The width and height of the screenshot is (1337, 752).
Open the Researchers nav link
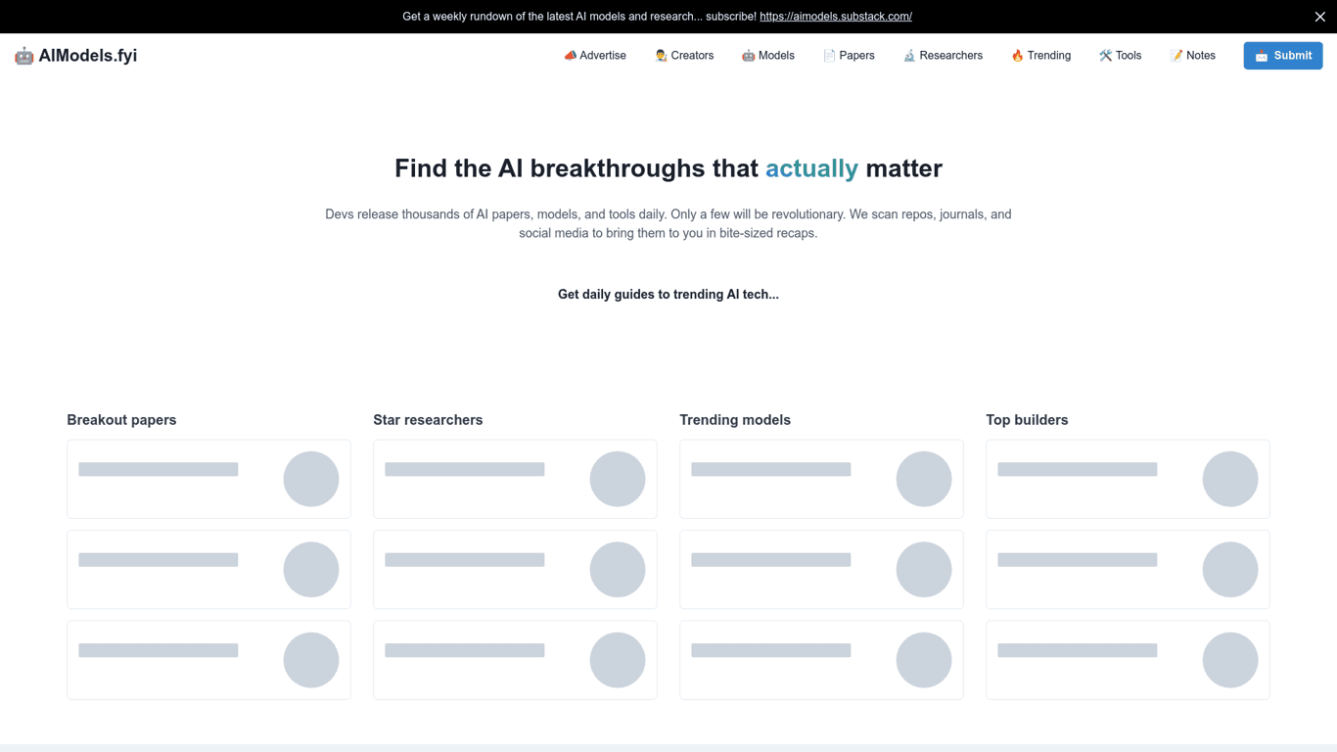(943, 56)
